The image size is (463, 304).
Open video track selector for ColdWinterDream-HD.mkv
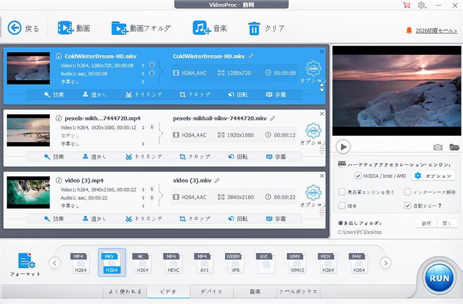[143, 65]
